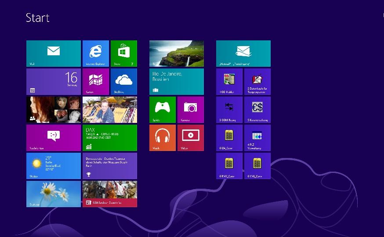
Task: Open the Rio De Janeiro travel tile
Action: [x=177, y=82]
